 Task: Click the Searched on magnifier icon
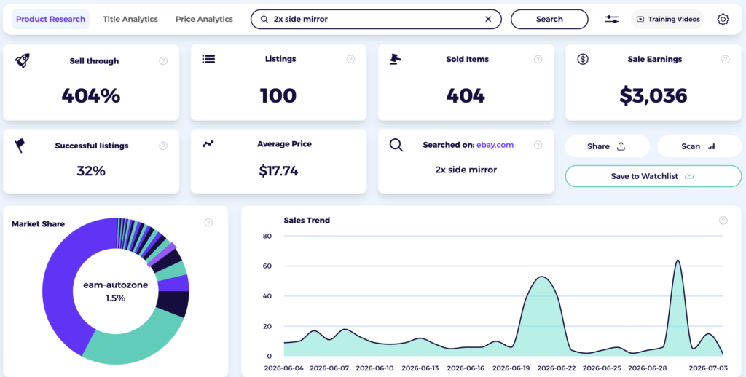(396, 145)
